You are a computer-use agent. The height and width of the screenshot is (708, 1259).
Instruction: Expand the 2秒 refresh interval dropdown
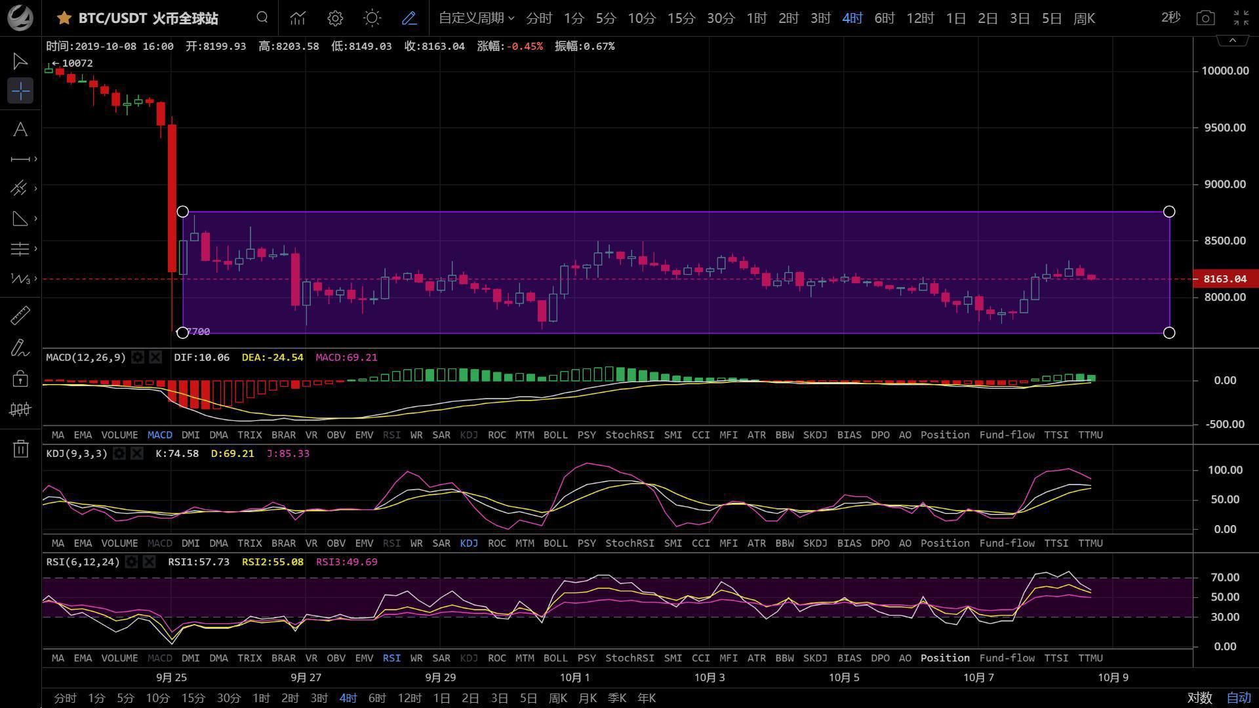click(x=1170, y=18)
